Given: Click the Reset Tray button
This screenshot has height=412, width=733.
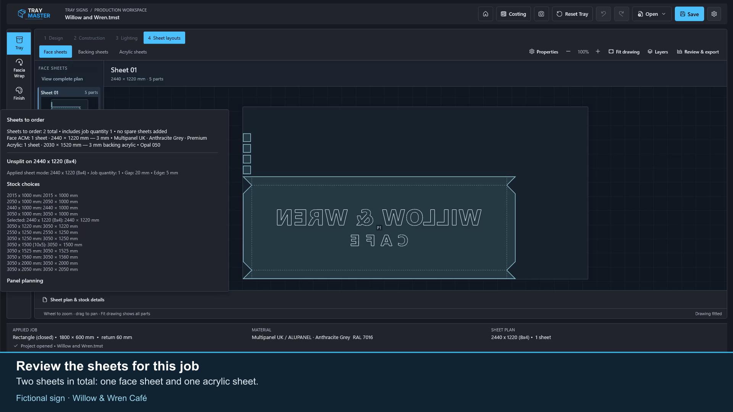Looking at the screenshot, I should point(572,14).
